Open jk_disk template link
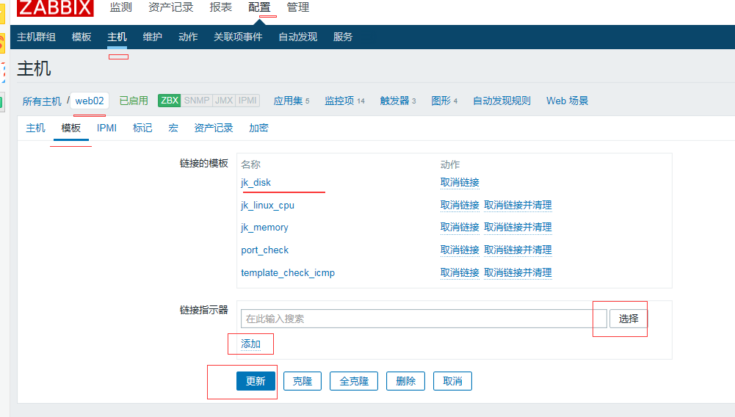This screenshot has width=735, height=417. [x=256, y=183]
